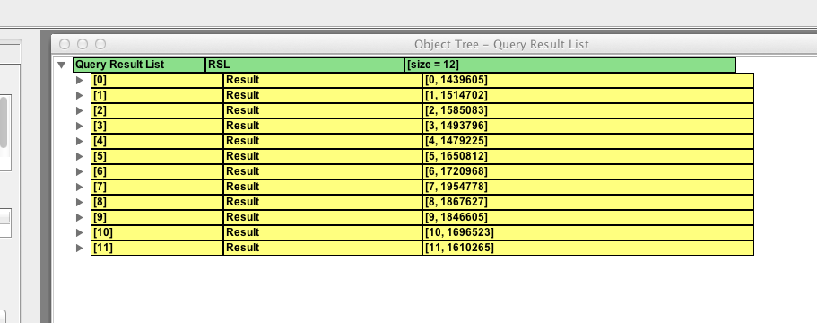This screenshot has width=817, height=323.
Task: Expand the [6] result row
Action: (79, 171)
